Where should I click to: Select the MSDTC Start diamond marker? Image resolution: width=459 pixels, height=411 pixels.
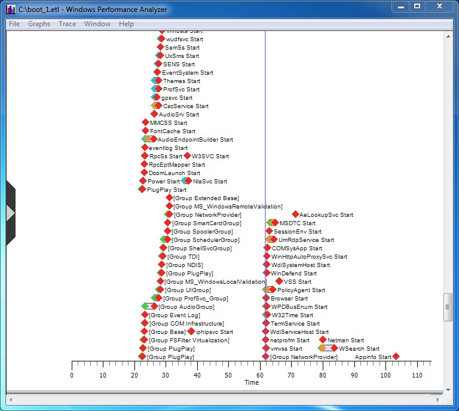275,223
